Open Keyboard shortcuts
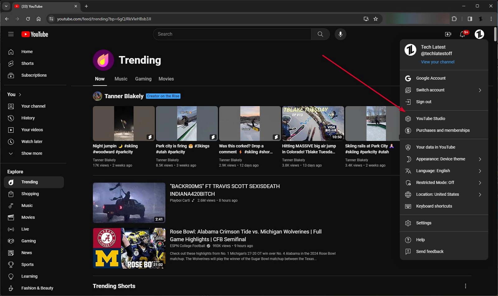This screenshot has width=498, height=296. point(444,206)
